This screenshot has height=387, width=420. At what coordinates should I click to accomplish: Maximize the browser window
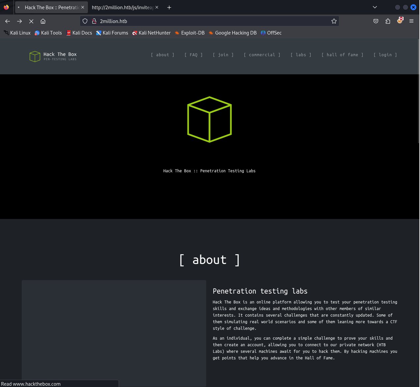[x=406, y=7]
